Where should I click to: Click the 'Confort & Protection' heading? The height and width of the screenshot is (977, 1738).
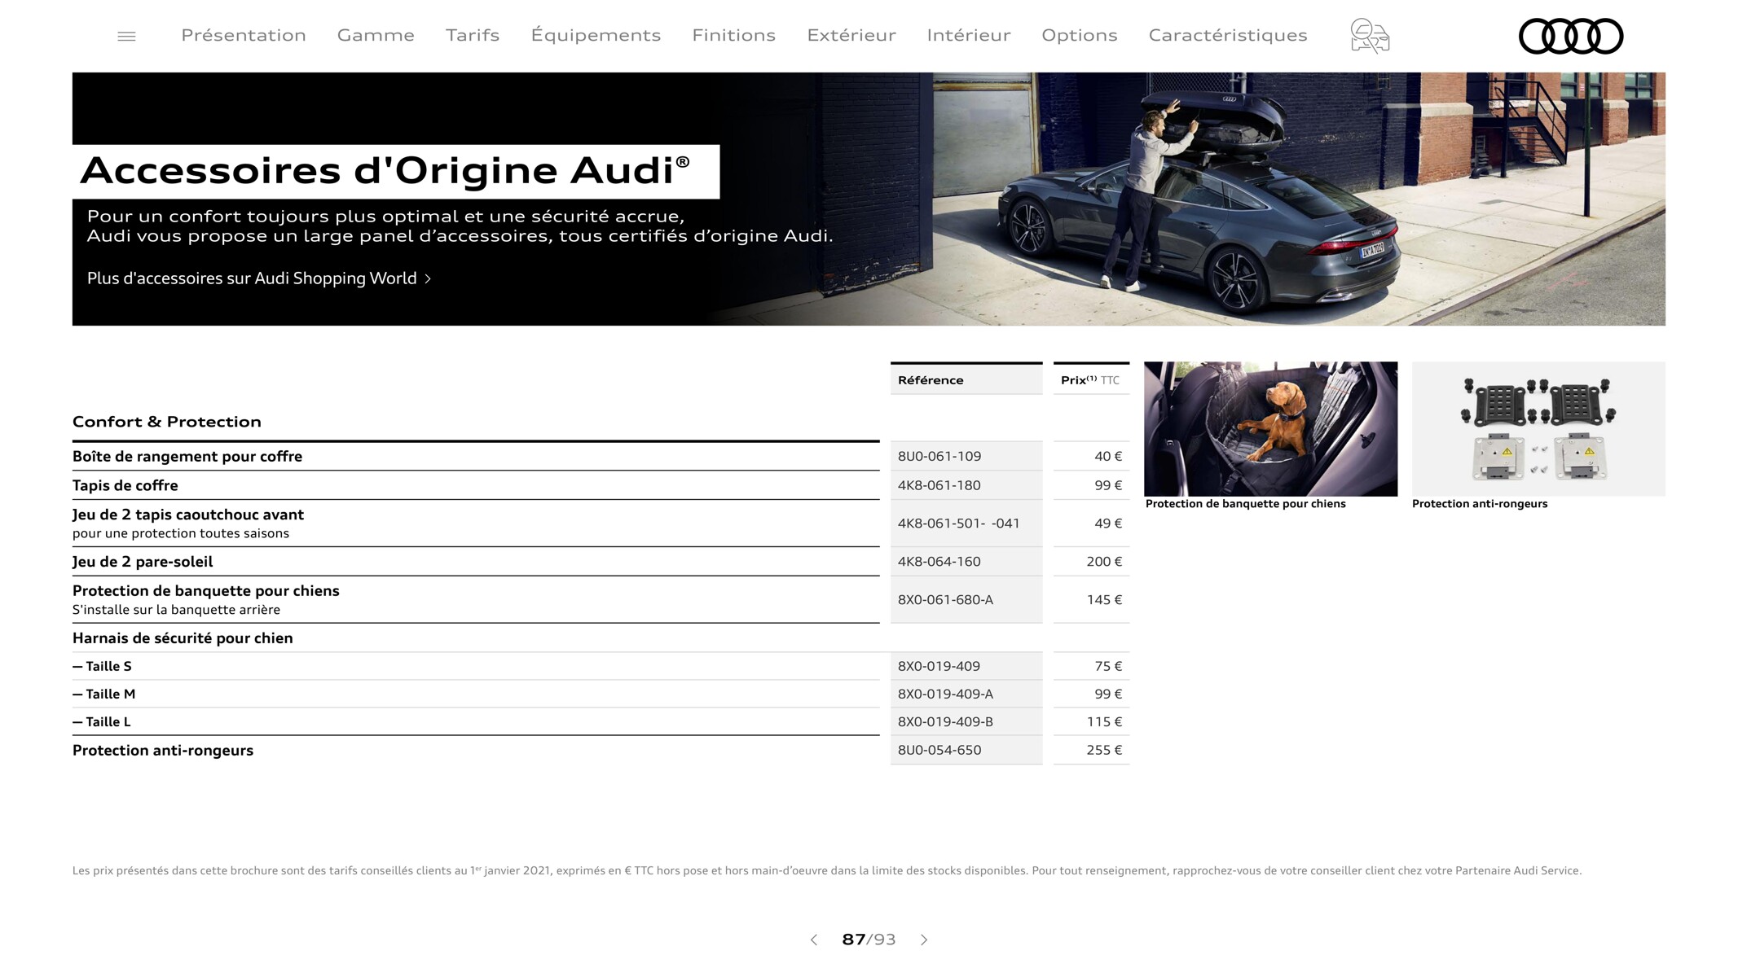click(167, 422)
